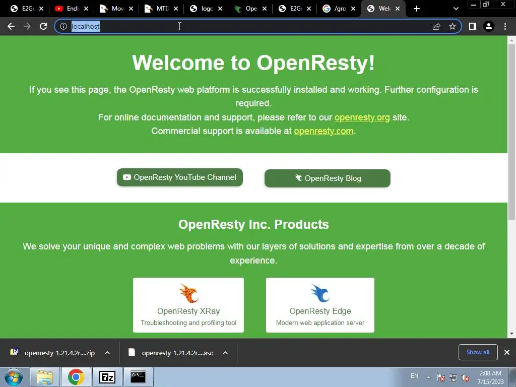
Task: Reload the localhost page
Action: 43,26
